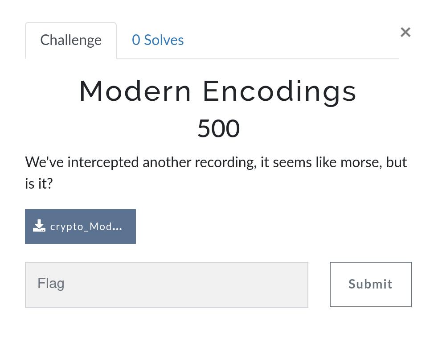Click the download icon on the file button
The width and height of the screenshot is (434, 338).
coord(39,226)
